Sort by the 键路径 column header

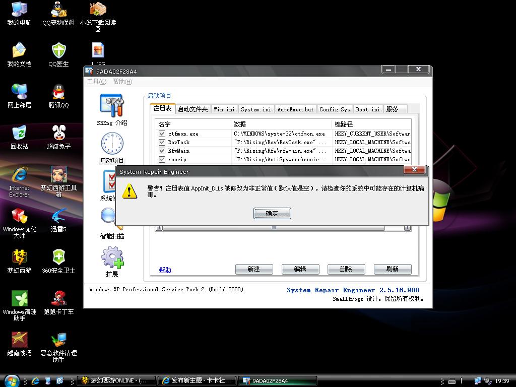coord(371,124)
